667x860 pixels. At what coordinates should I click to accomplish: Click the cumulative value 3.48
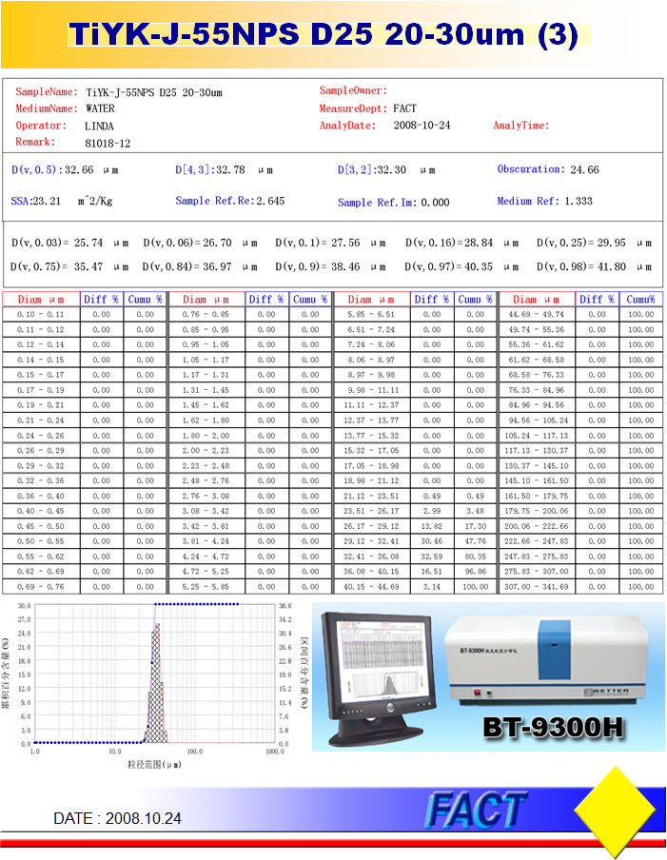pyautogui.click(x=475, y=511)
